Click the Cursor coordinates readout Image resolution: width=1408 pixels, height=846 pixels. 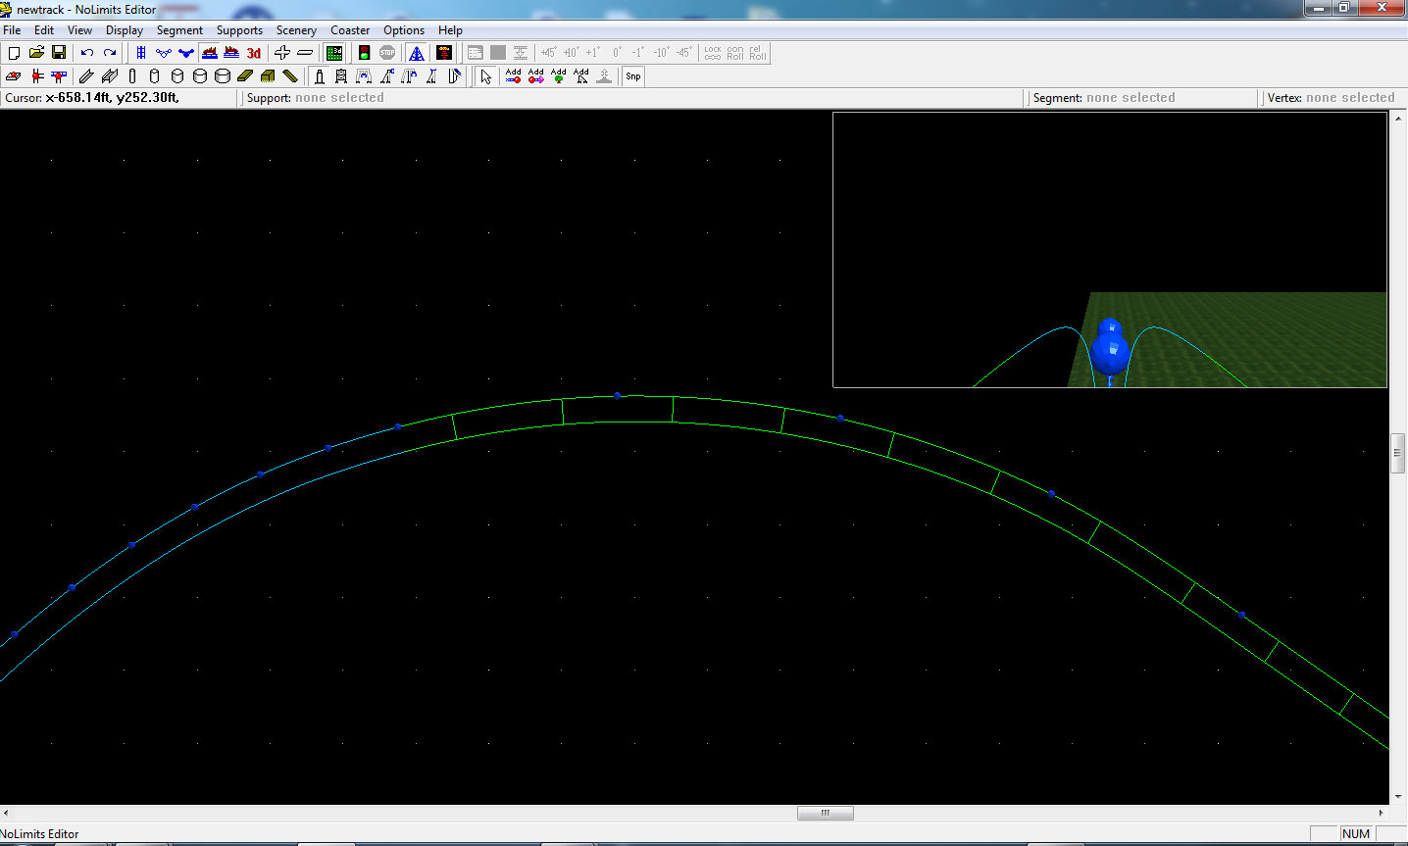(x=92, y=98)
